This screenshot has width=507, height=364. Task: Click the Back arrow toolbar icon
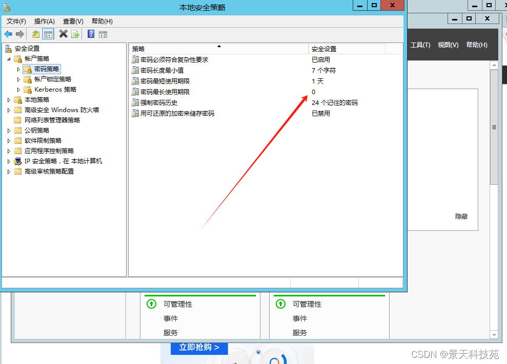tap(8, 34)
